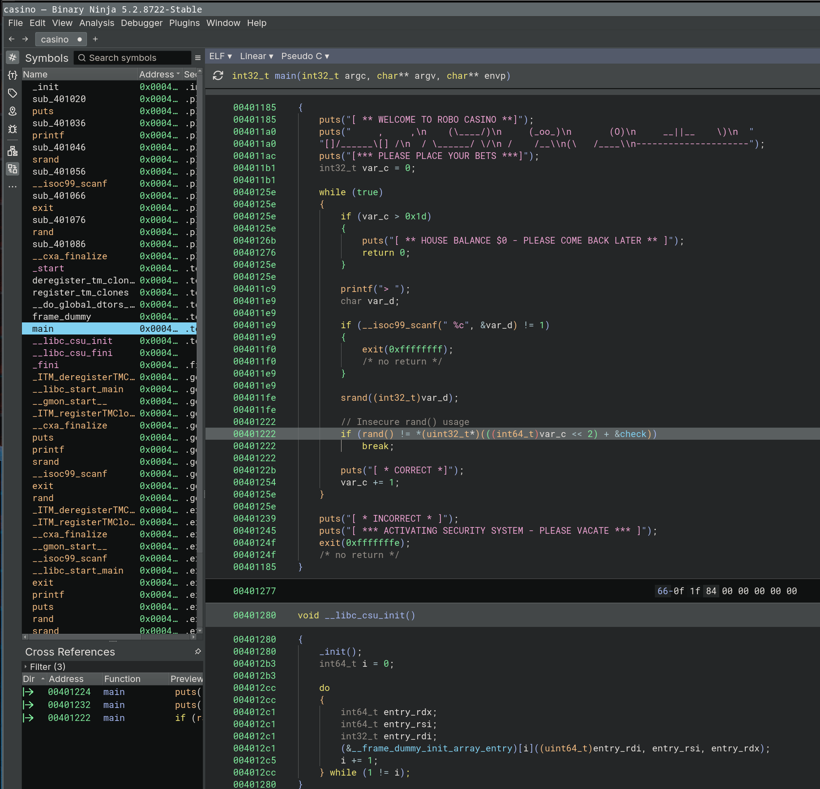Open the Pseudo C language dropdown
This screenshot has width=820, height=789.
(x=305, y=56)
